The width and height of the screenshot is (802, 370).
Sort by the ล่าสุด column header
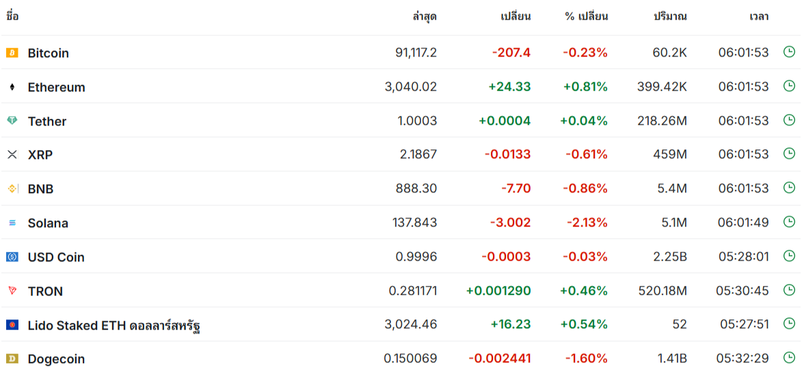tap(425, 16)
